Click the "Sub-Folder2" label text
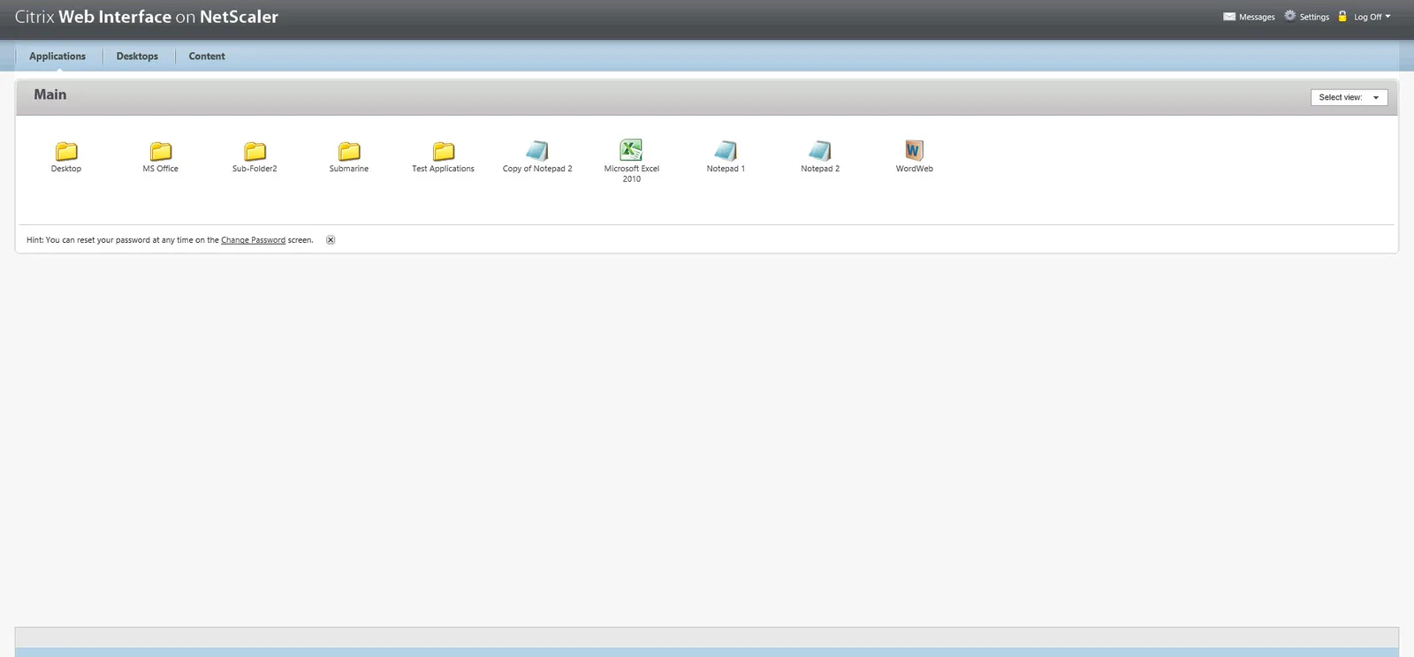The width and height of the screenshot is (1414, 657). [255, 169]
